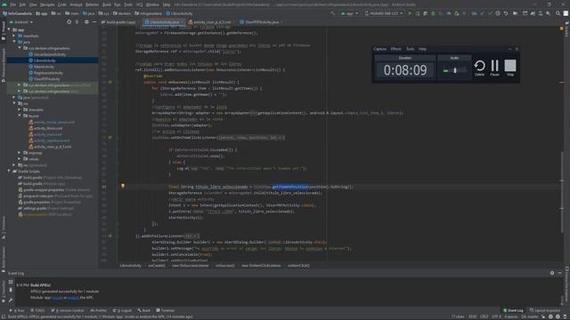Adjust the audio level slider in recorder

454,70
